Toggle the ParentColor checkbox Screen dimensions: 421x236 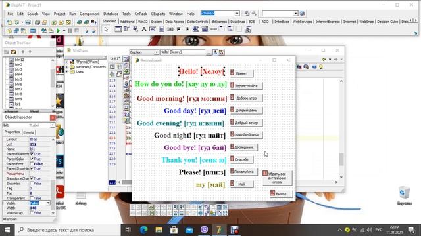(32, 159)
